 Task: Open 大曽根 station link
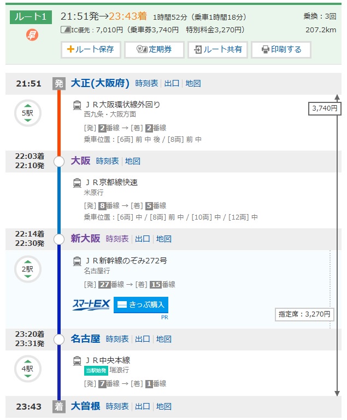(x=85, y=406)
